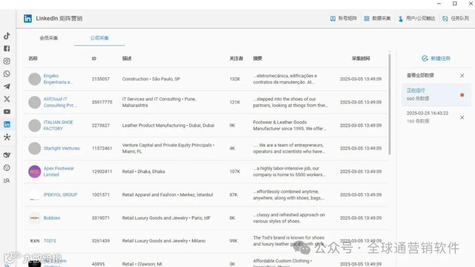Open the round face icon in sidebar

click(x=7, y=168)
